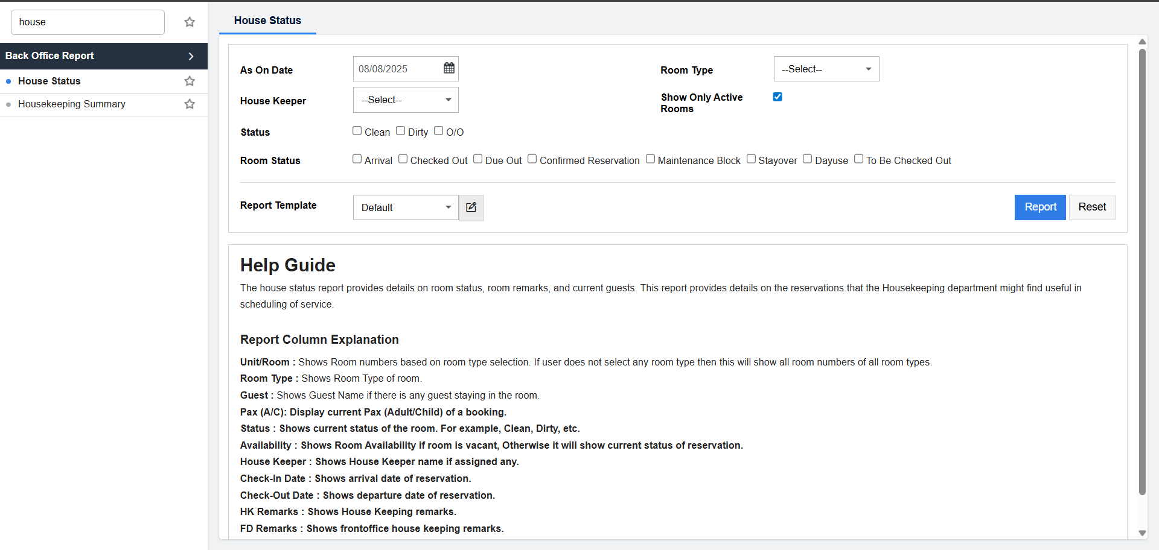1159x550 pixels.
Task: Click the search field containing 'house'
Action: point(88,22)
